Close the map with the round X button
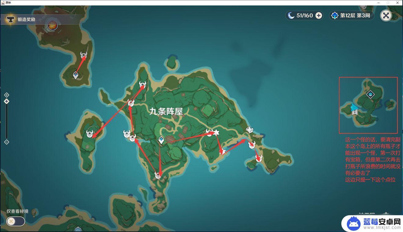This screenshot has height=232, width=403. coord(386,16)
